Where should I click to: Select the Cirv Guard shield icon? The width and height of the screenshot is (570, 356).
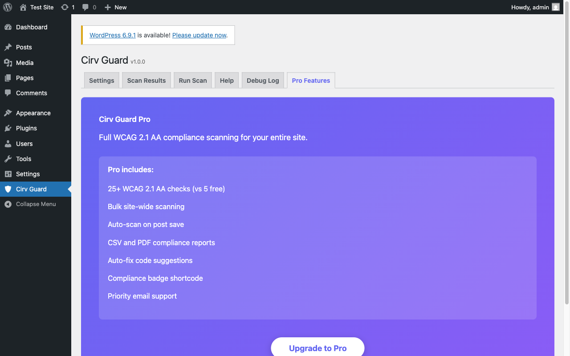click(x=9, y=189)
